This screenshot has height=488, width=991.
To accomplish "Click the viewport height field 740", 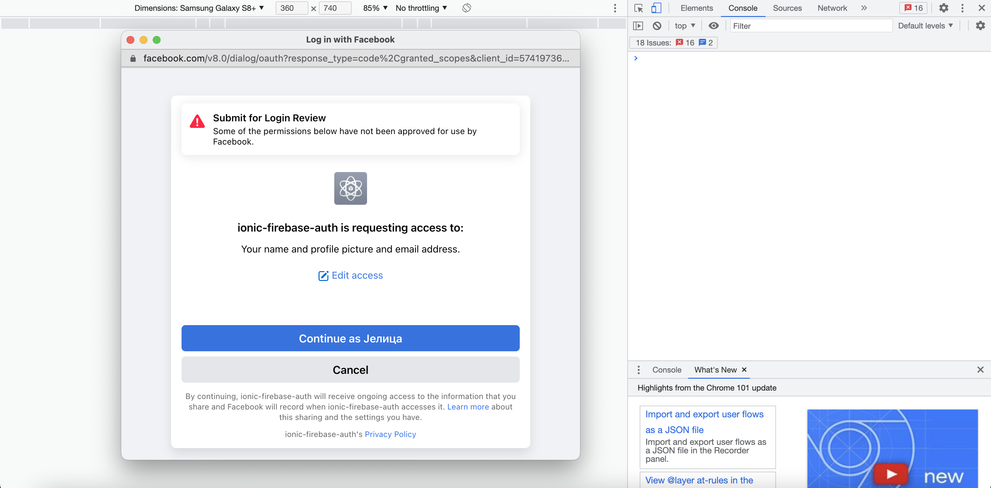I will point(335,8).
